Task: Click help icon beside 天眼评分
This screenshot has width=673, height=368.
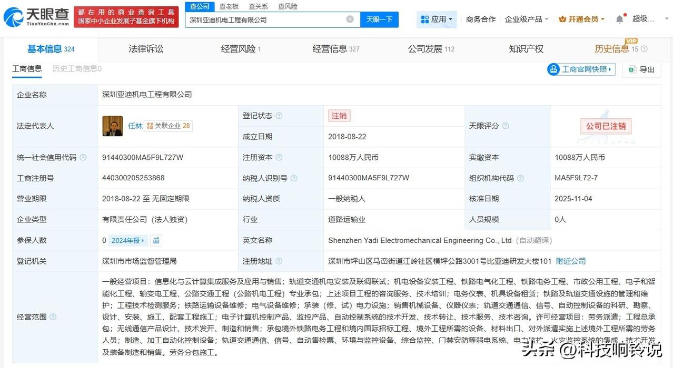Action: pyautogui.click(x=506, y=126)
